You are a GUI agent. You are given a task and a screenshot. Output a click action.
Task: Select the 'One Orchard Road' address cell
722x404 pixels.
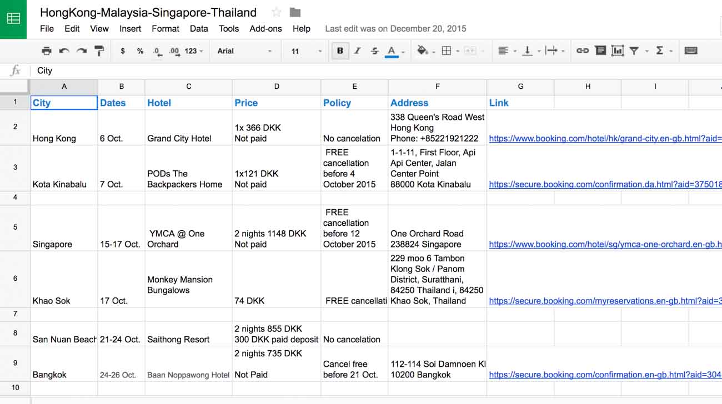pos(438,228)
